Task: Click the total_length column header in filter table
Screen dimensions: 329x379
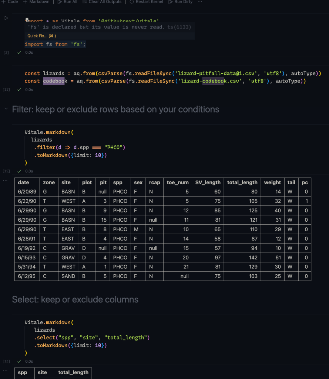Action: (x=242, y=182)
